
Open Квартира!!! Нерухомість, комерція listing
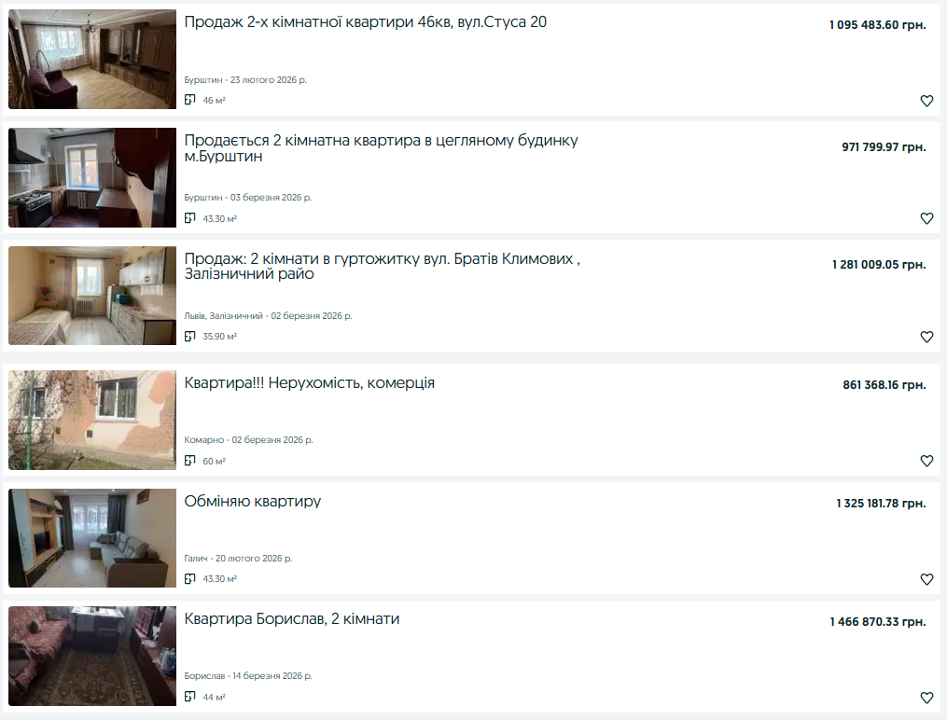pos(309,383)
